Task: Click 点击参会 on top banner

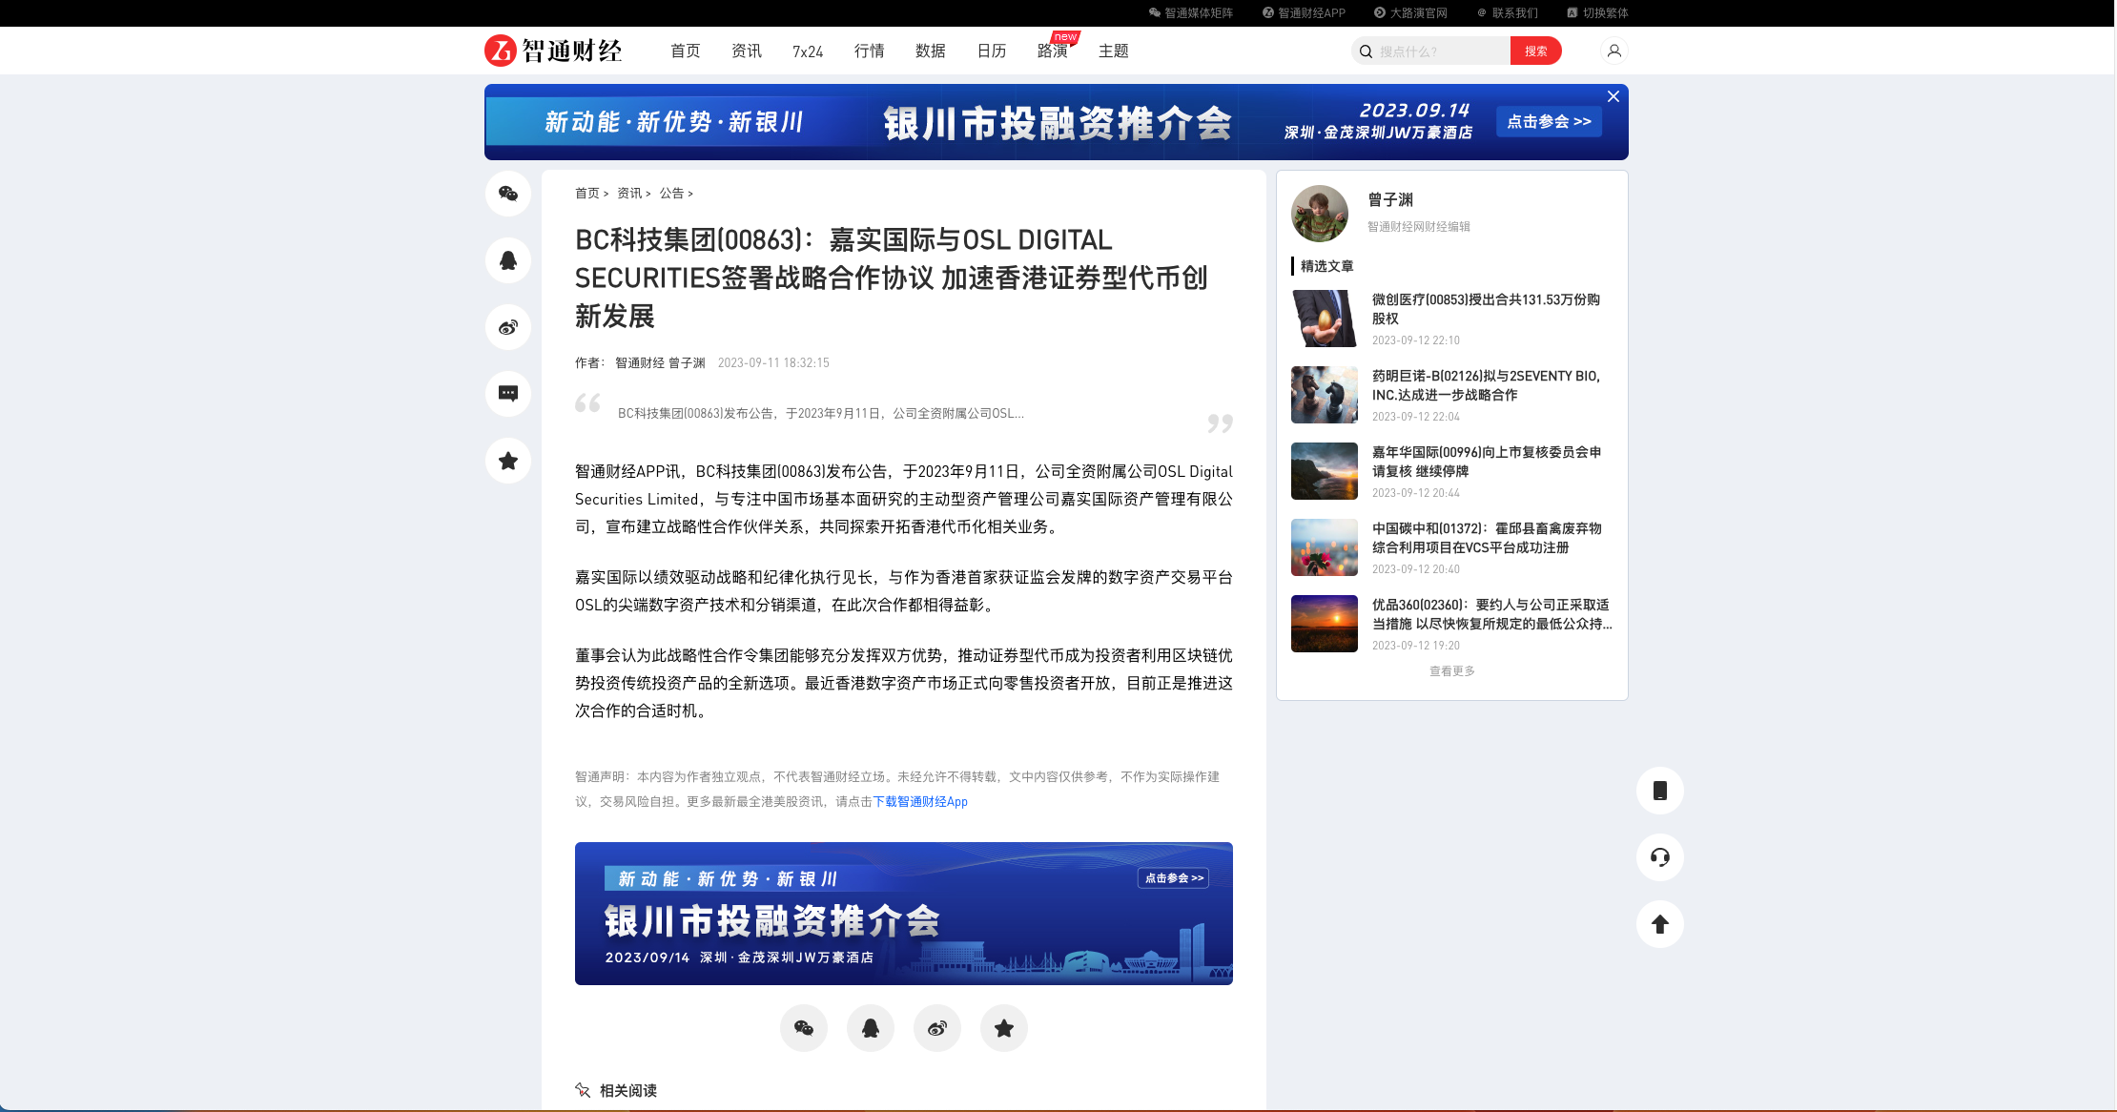Action: coord(1550,121)
